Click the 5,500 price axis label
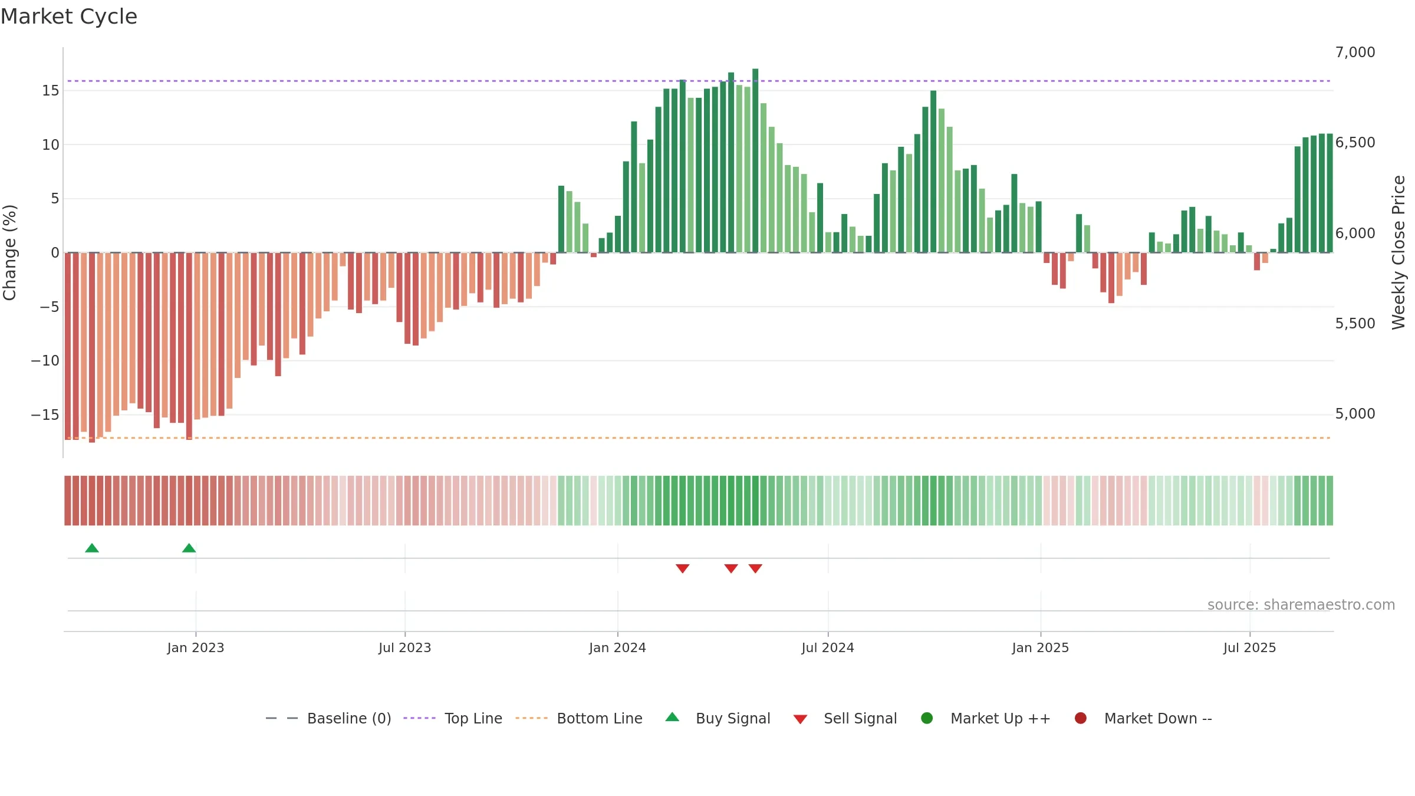The width and height of the screenshot is (1415, 796). point(1355,324)
